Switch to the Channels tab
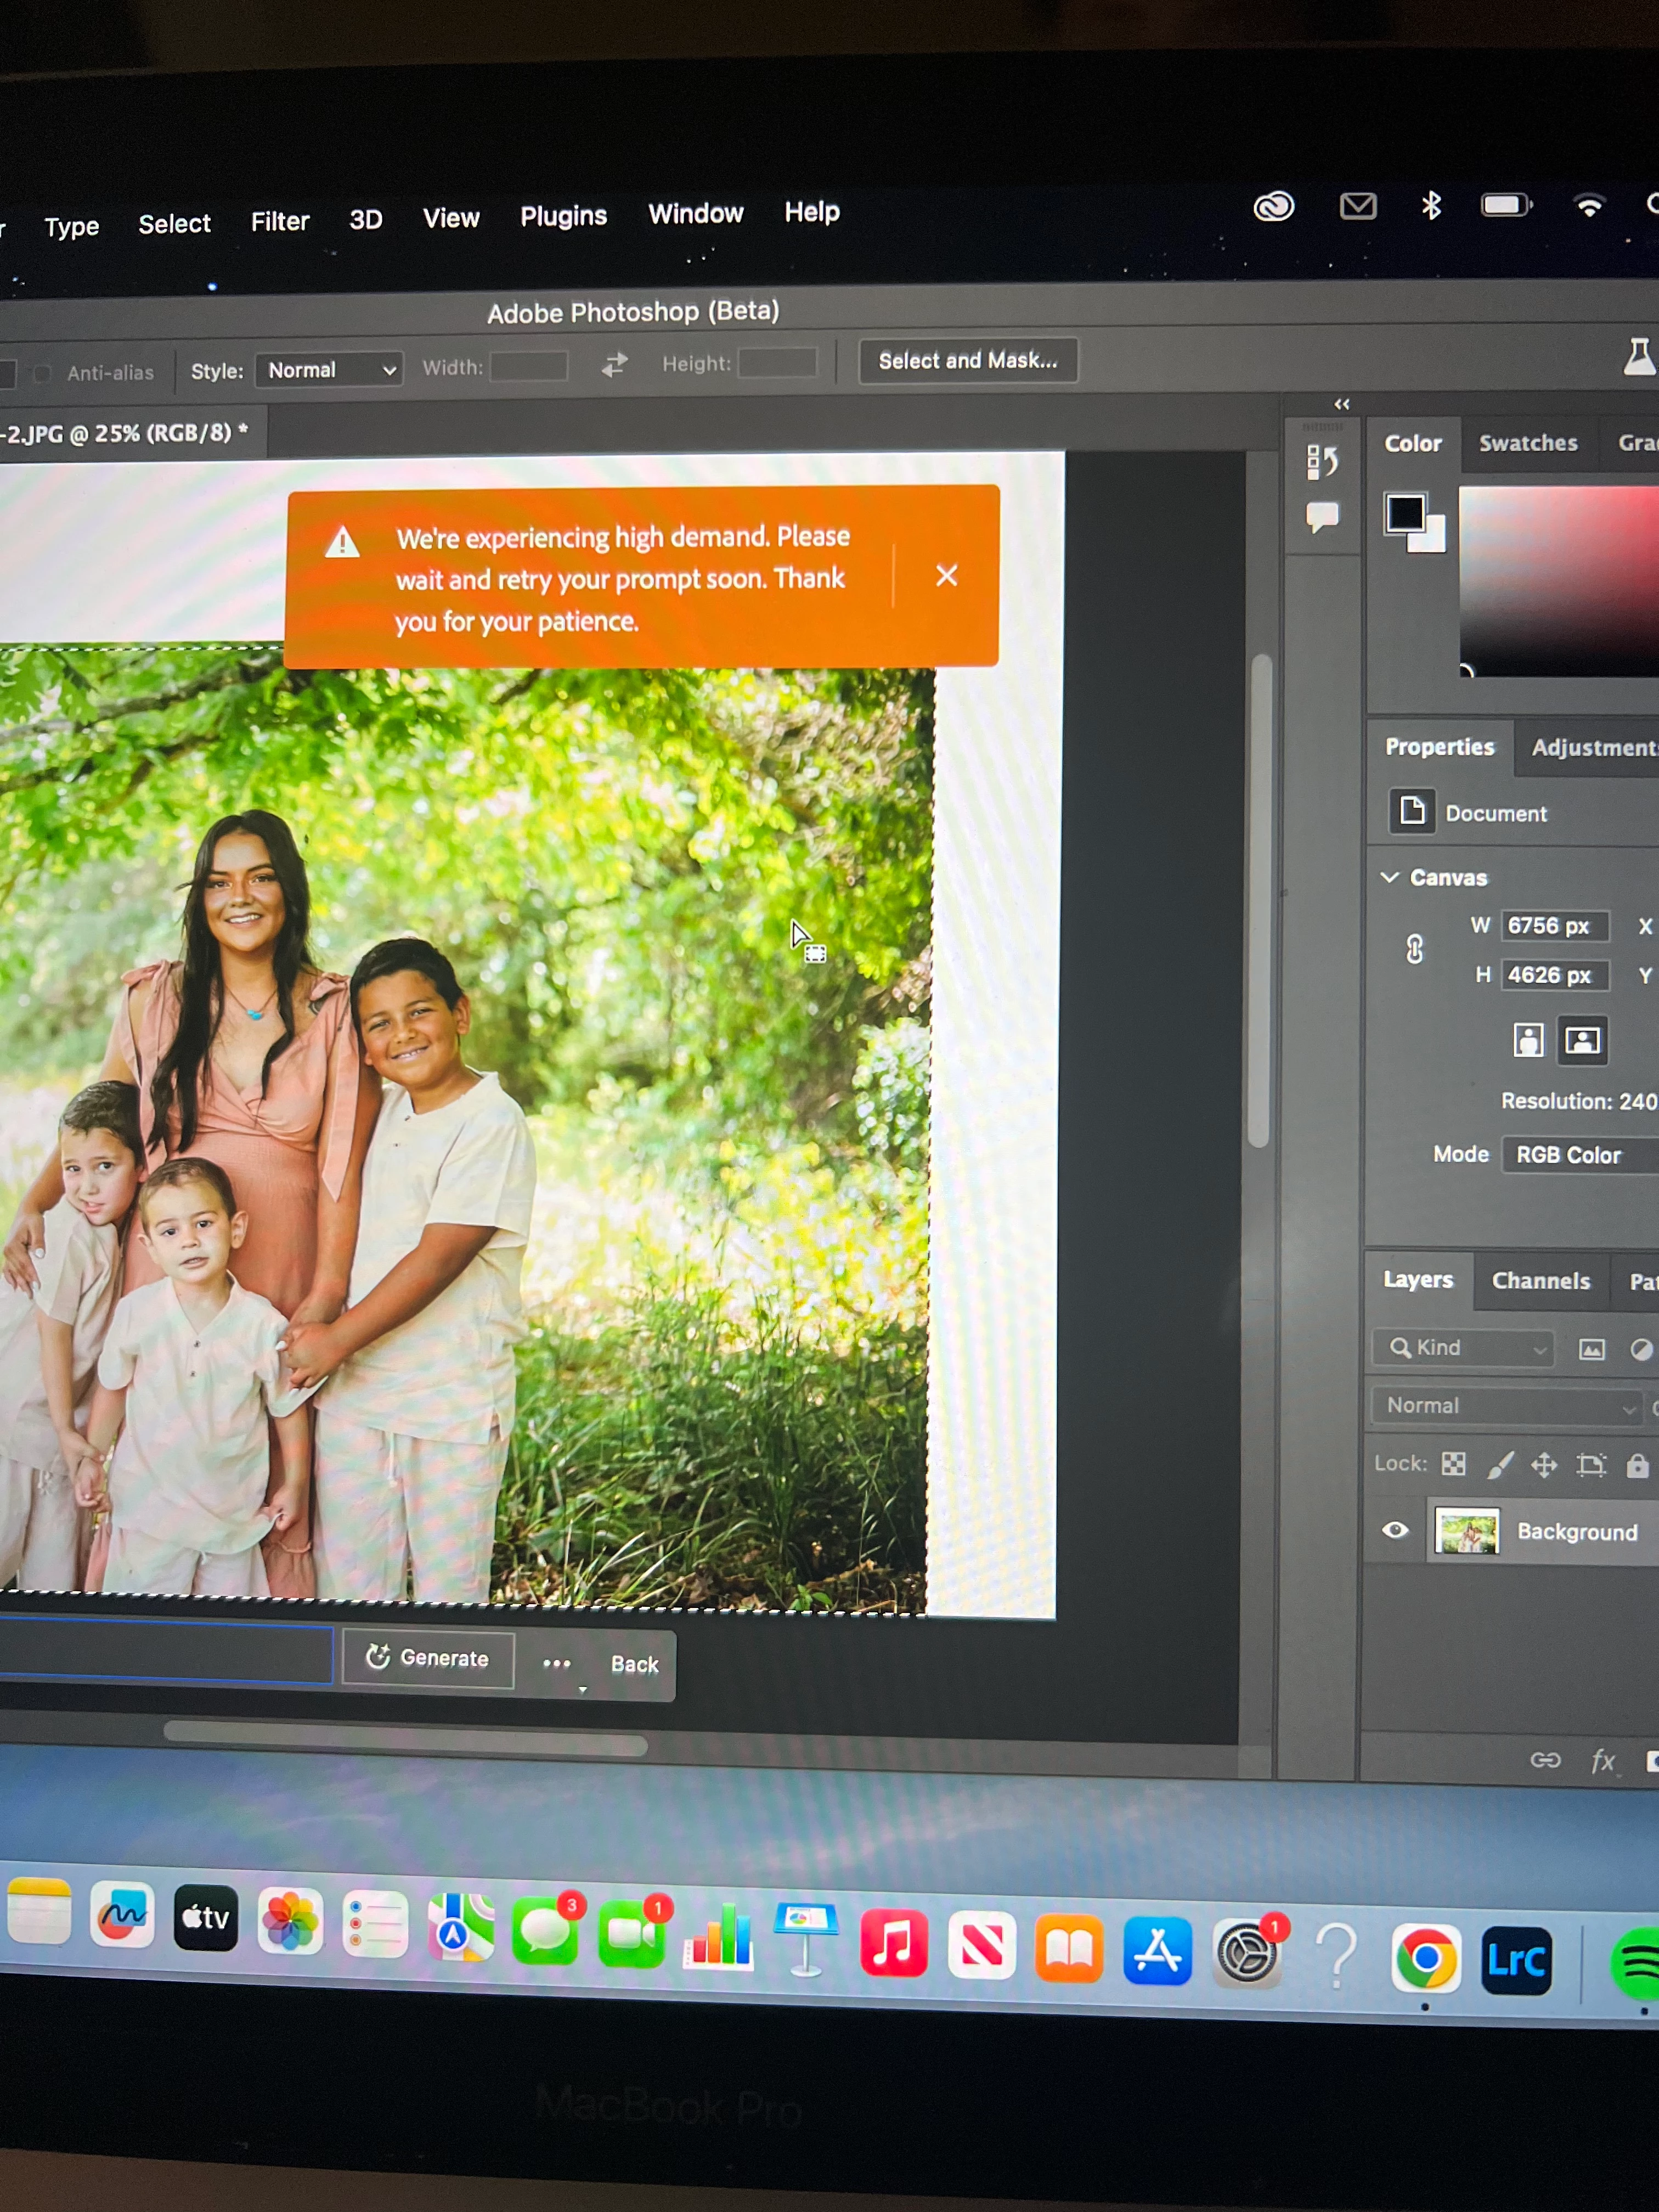 (x=1540, y=1281)
